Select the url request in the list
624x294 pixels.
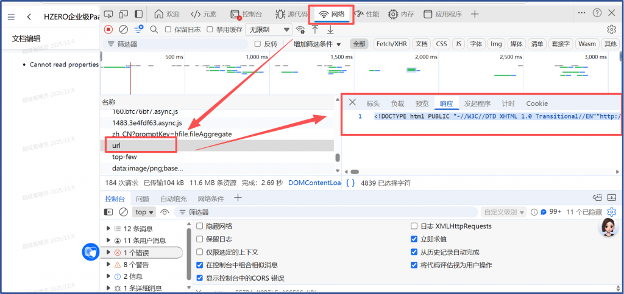[116, 145]
